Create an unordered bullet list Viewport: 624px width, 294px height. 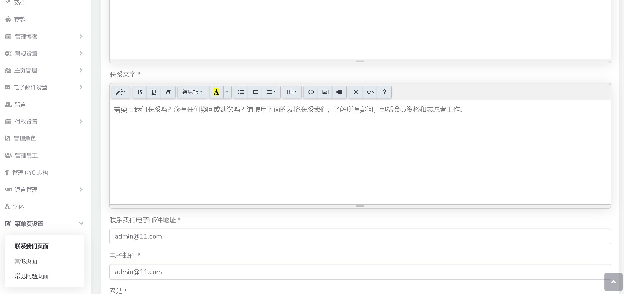pos(241,92)
